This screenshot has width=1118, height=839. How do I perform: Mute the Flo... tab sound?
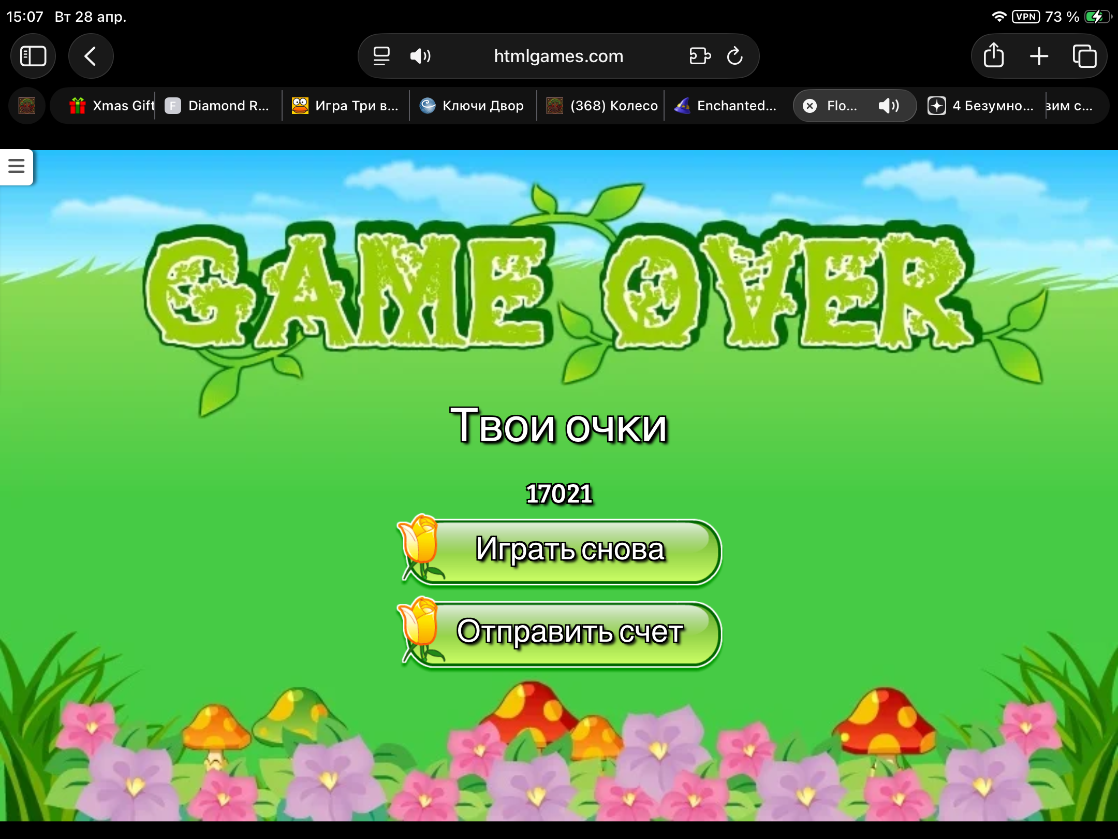coord(889,106)
